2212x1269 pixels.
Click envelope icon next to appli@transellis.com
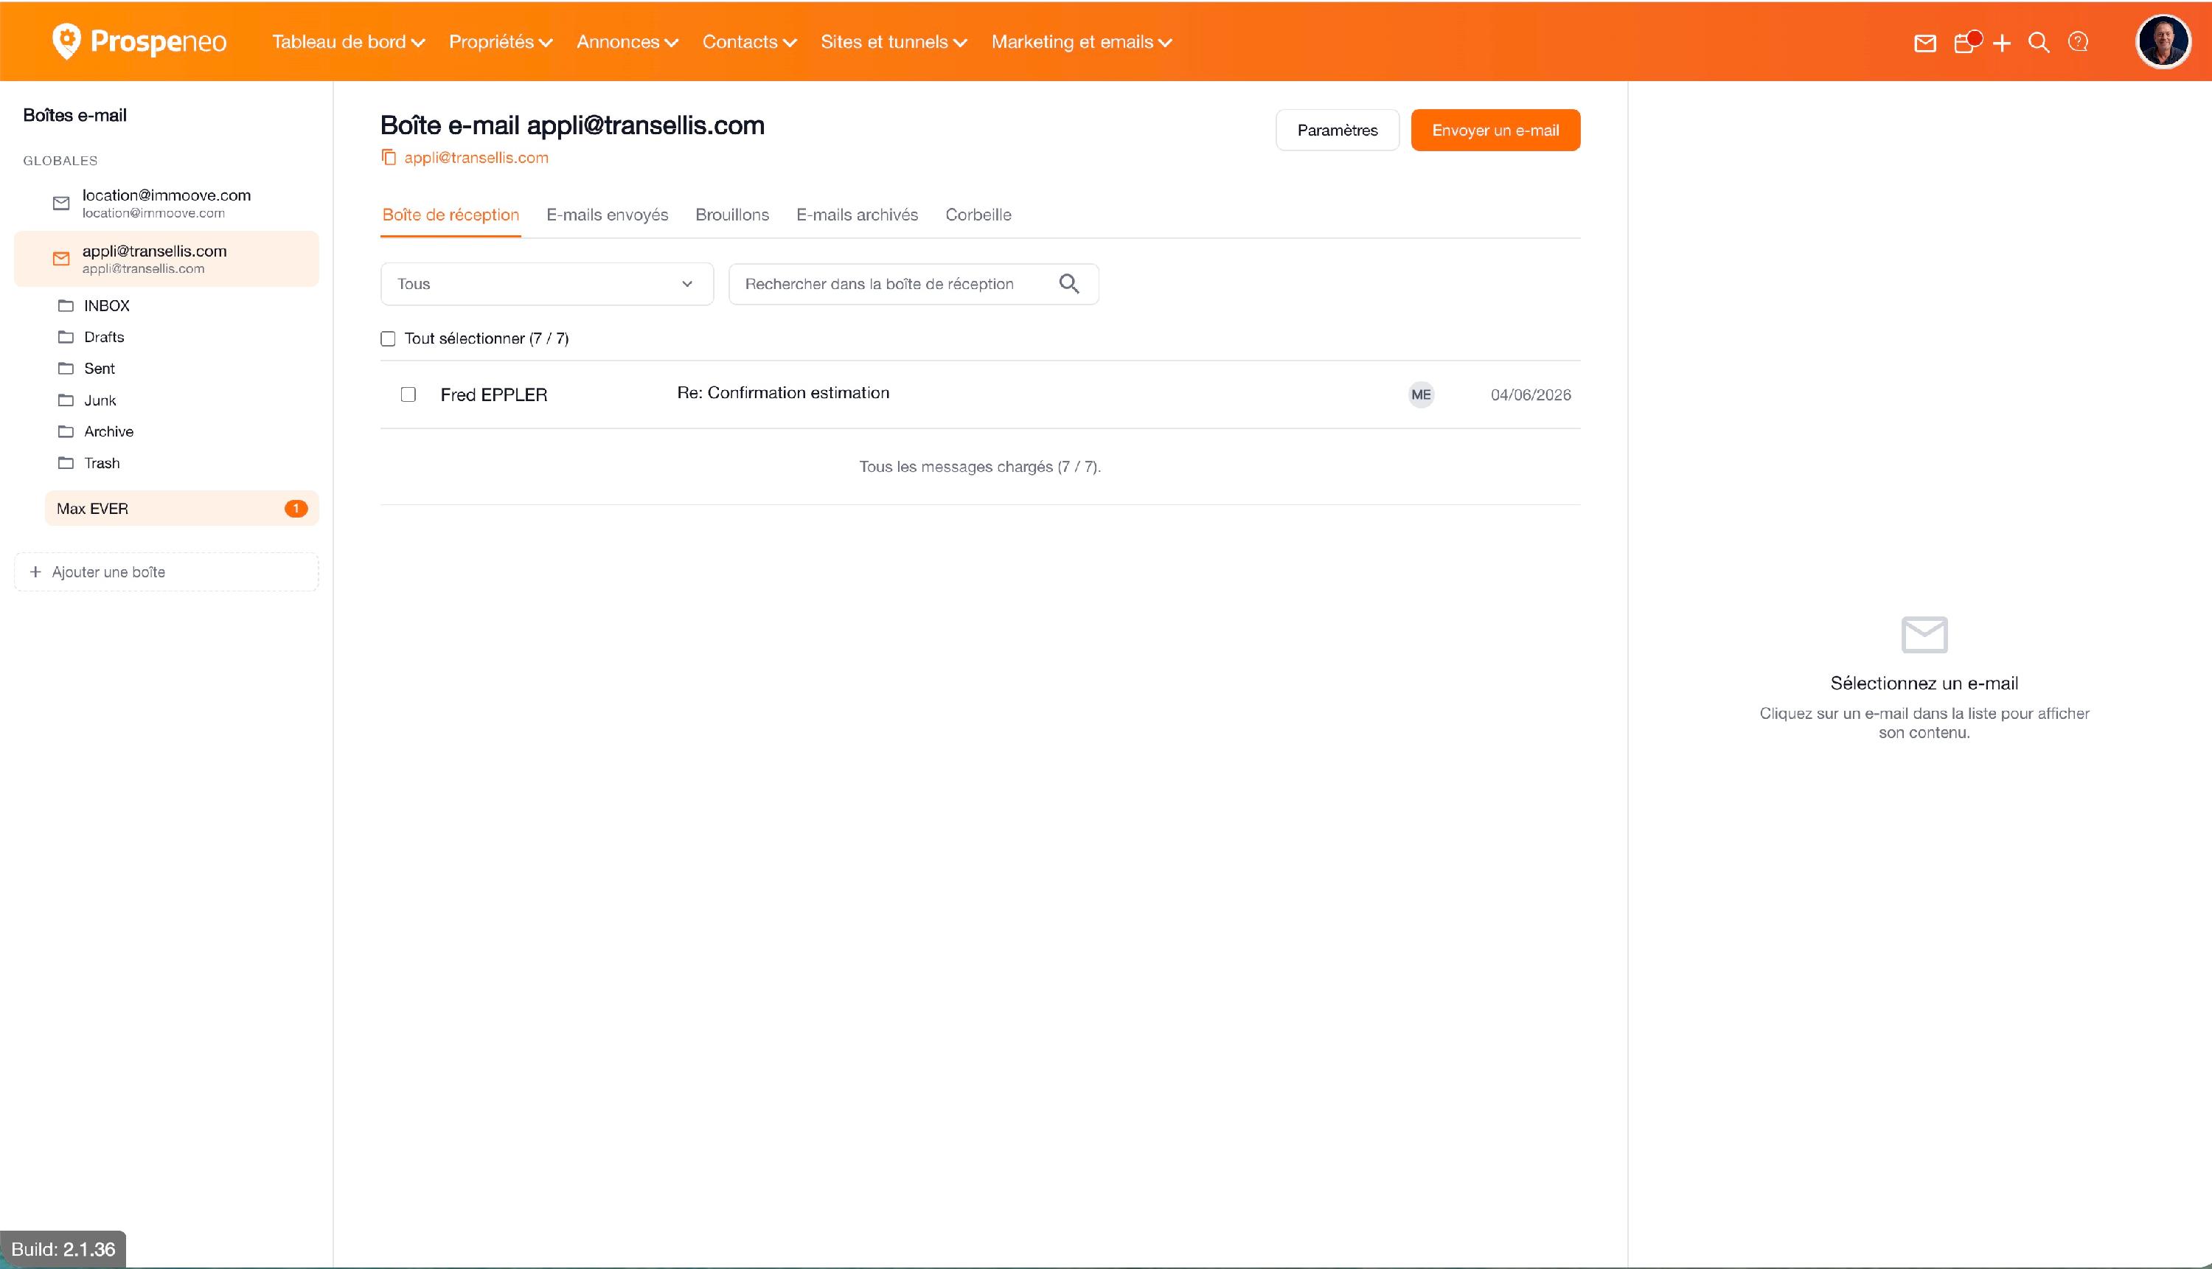[x=61, y=259]
